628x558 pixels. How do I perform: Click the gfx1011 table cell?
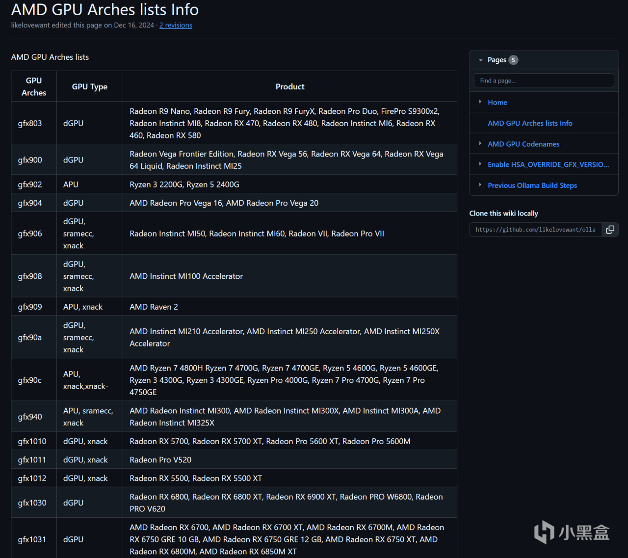click(34, 460)
